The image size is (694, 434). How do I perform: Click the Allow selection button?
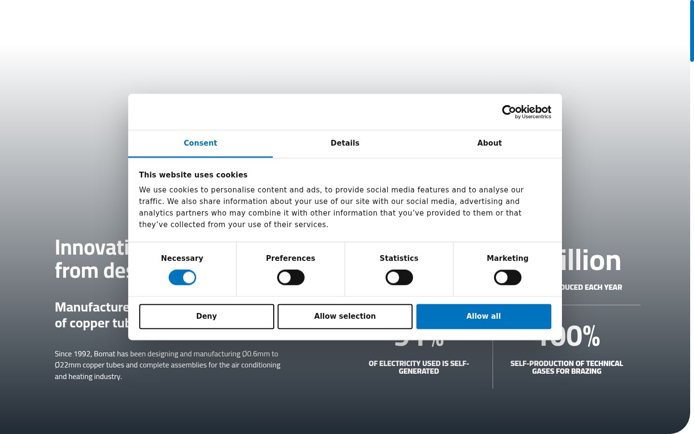345,316
